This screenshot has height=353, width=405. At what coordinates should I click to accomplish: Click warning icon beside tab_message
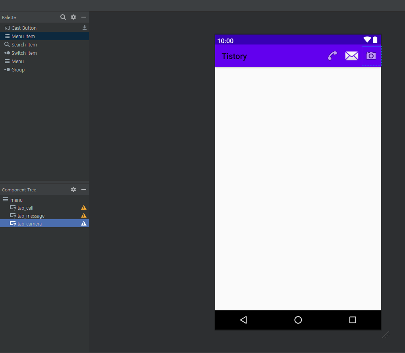(x=84, y=216)
